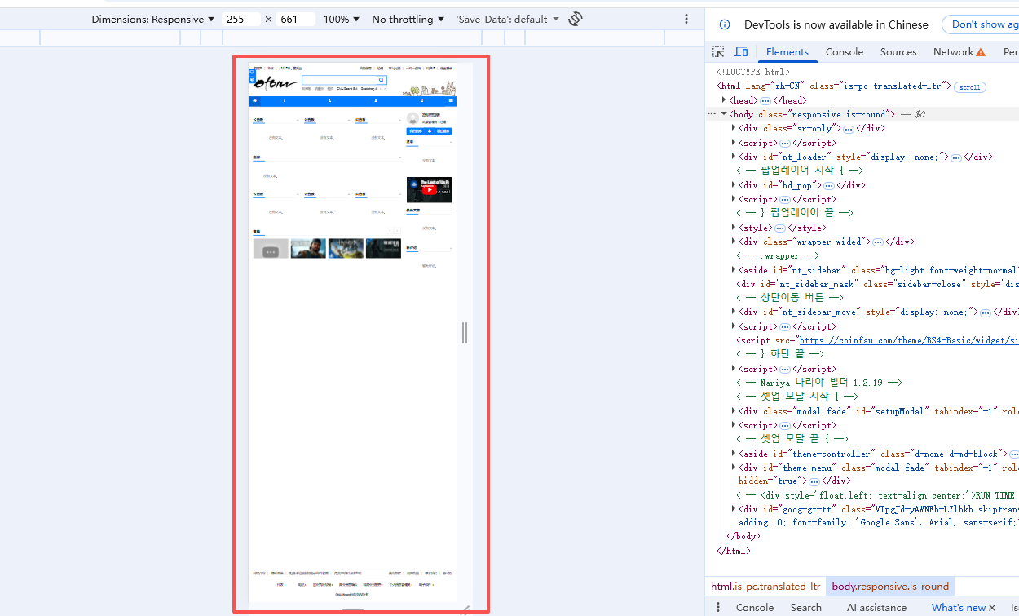Open the hamburger menu in the blue navbar
This screenshot has height=616, width=1019.
pos(451,101)
